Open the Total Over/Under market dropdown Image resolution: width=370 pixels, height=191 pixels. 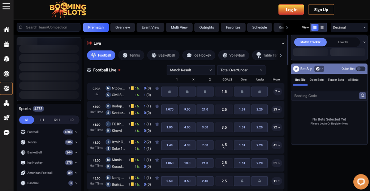tap(241, 70)
